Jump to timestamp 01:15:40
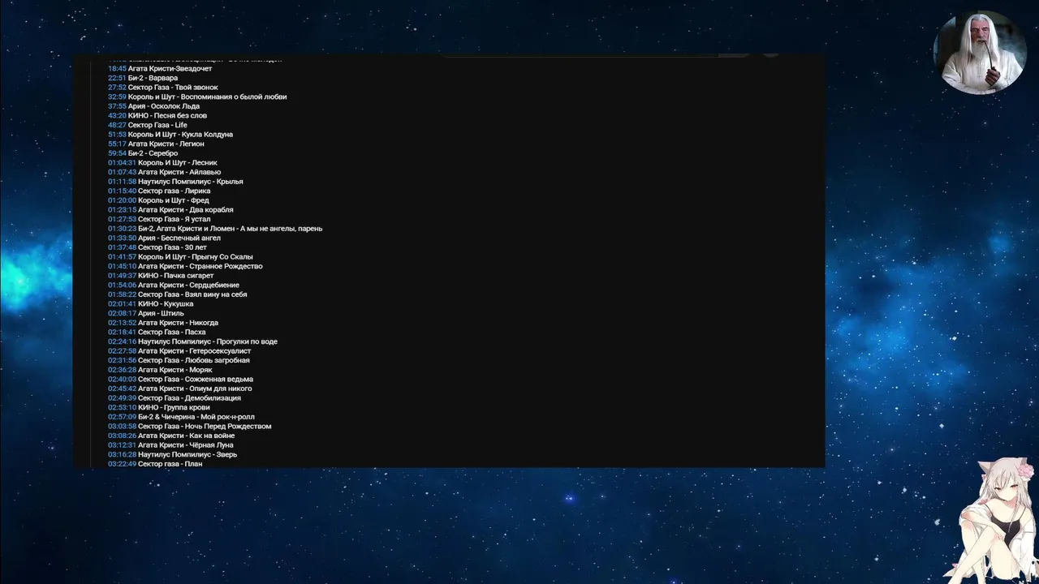Image resolution: width=1039 pixels, height=584 pixels. point(122,191)
